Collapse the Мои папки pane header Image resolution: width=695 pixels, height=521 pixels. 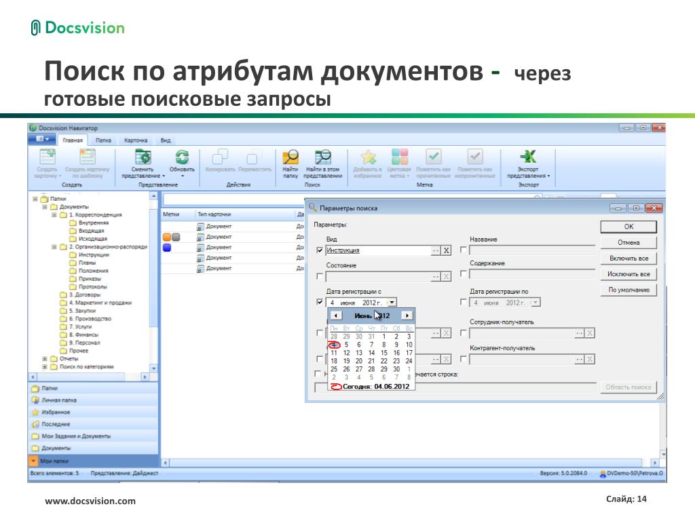click(33, 461)
